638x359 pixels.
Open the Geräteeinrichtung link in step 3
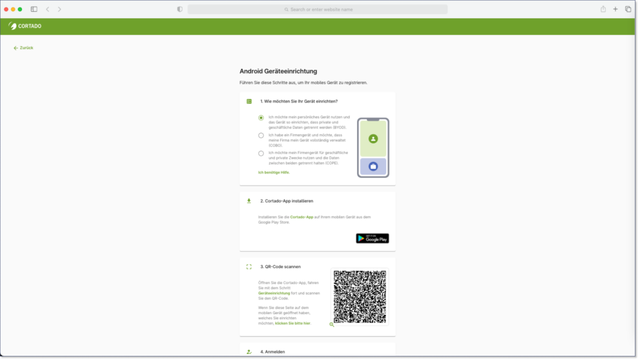(x=274, y=293)
